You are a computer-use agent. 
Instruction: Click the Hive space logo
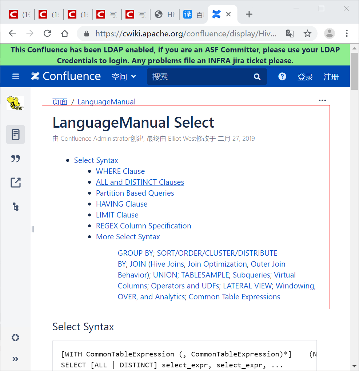click(x=15, y=103)
